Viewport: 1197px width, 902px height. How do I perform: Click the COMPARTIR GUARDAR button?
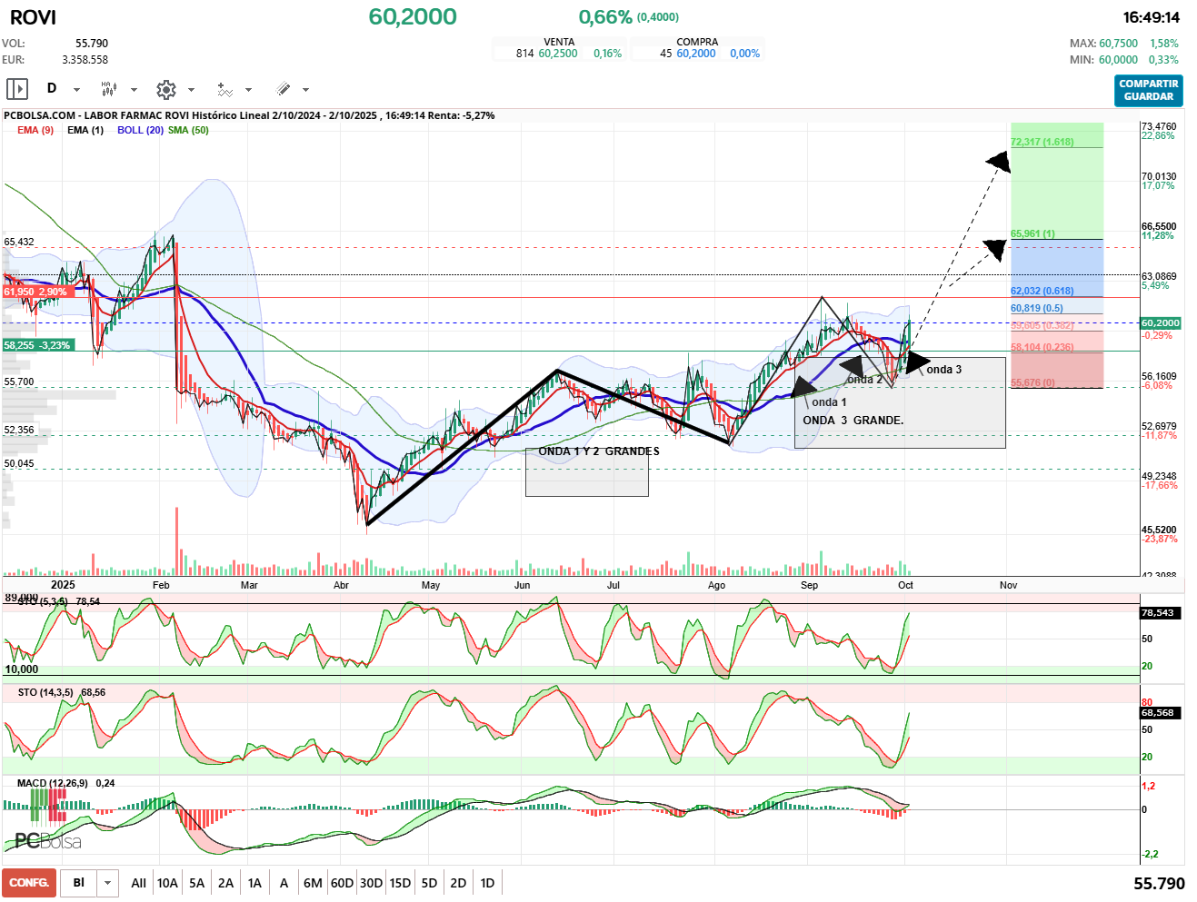point(1148,90)
